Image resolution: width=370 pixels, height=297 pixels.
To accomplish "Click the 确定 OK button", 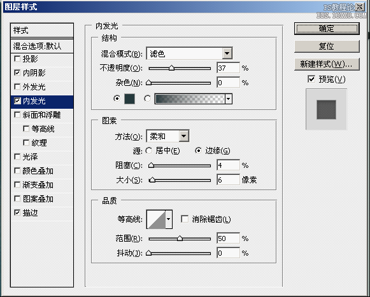I will (x=327, y=29).
